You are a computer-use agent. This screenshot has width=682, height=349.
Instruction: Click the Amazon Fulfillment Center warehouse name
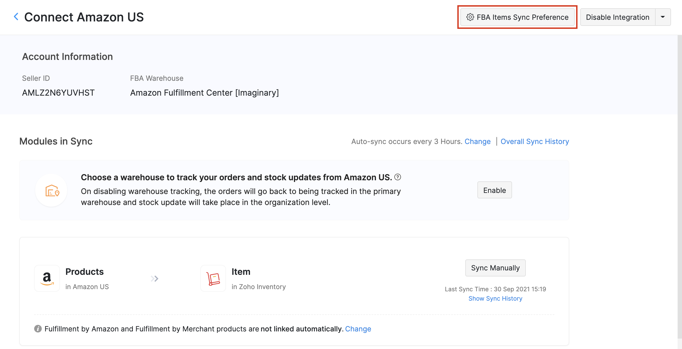coord(204,93)
